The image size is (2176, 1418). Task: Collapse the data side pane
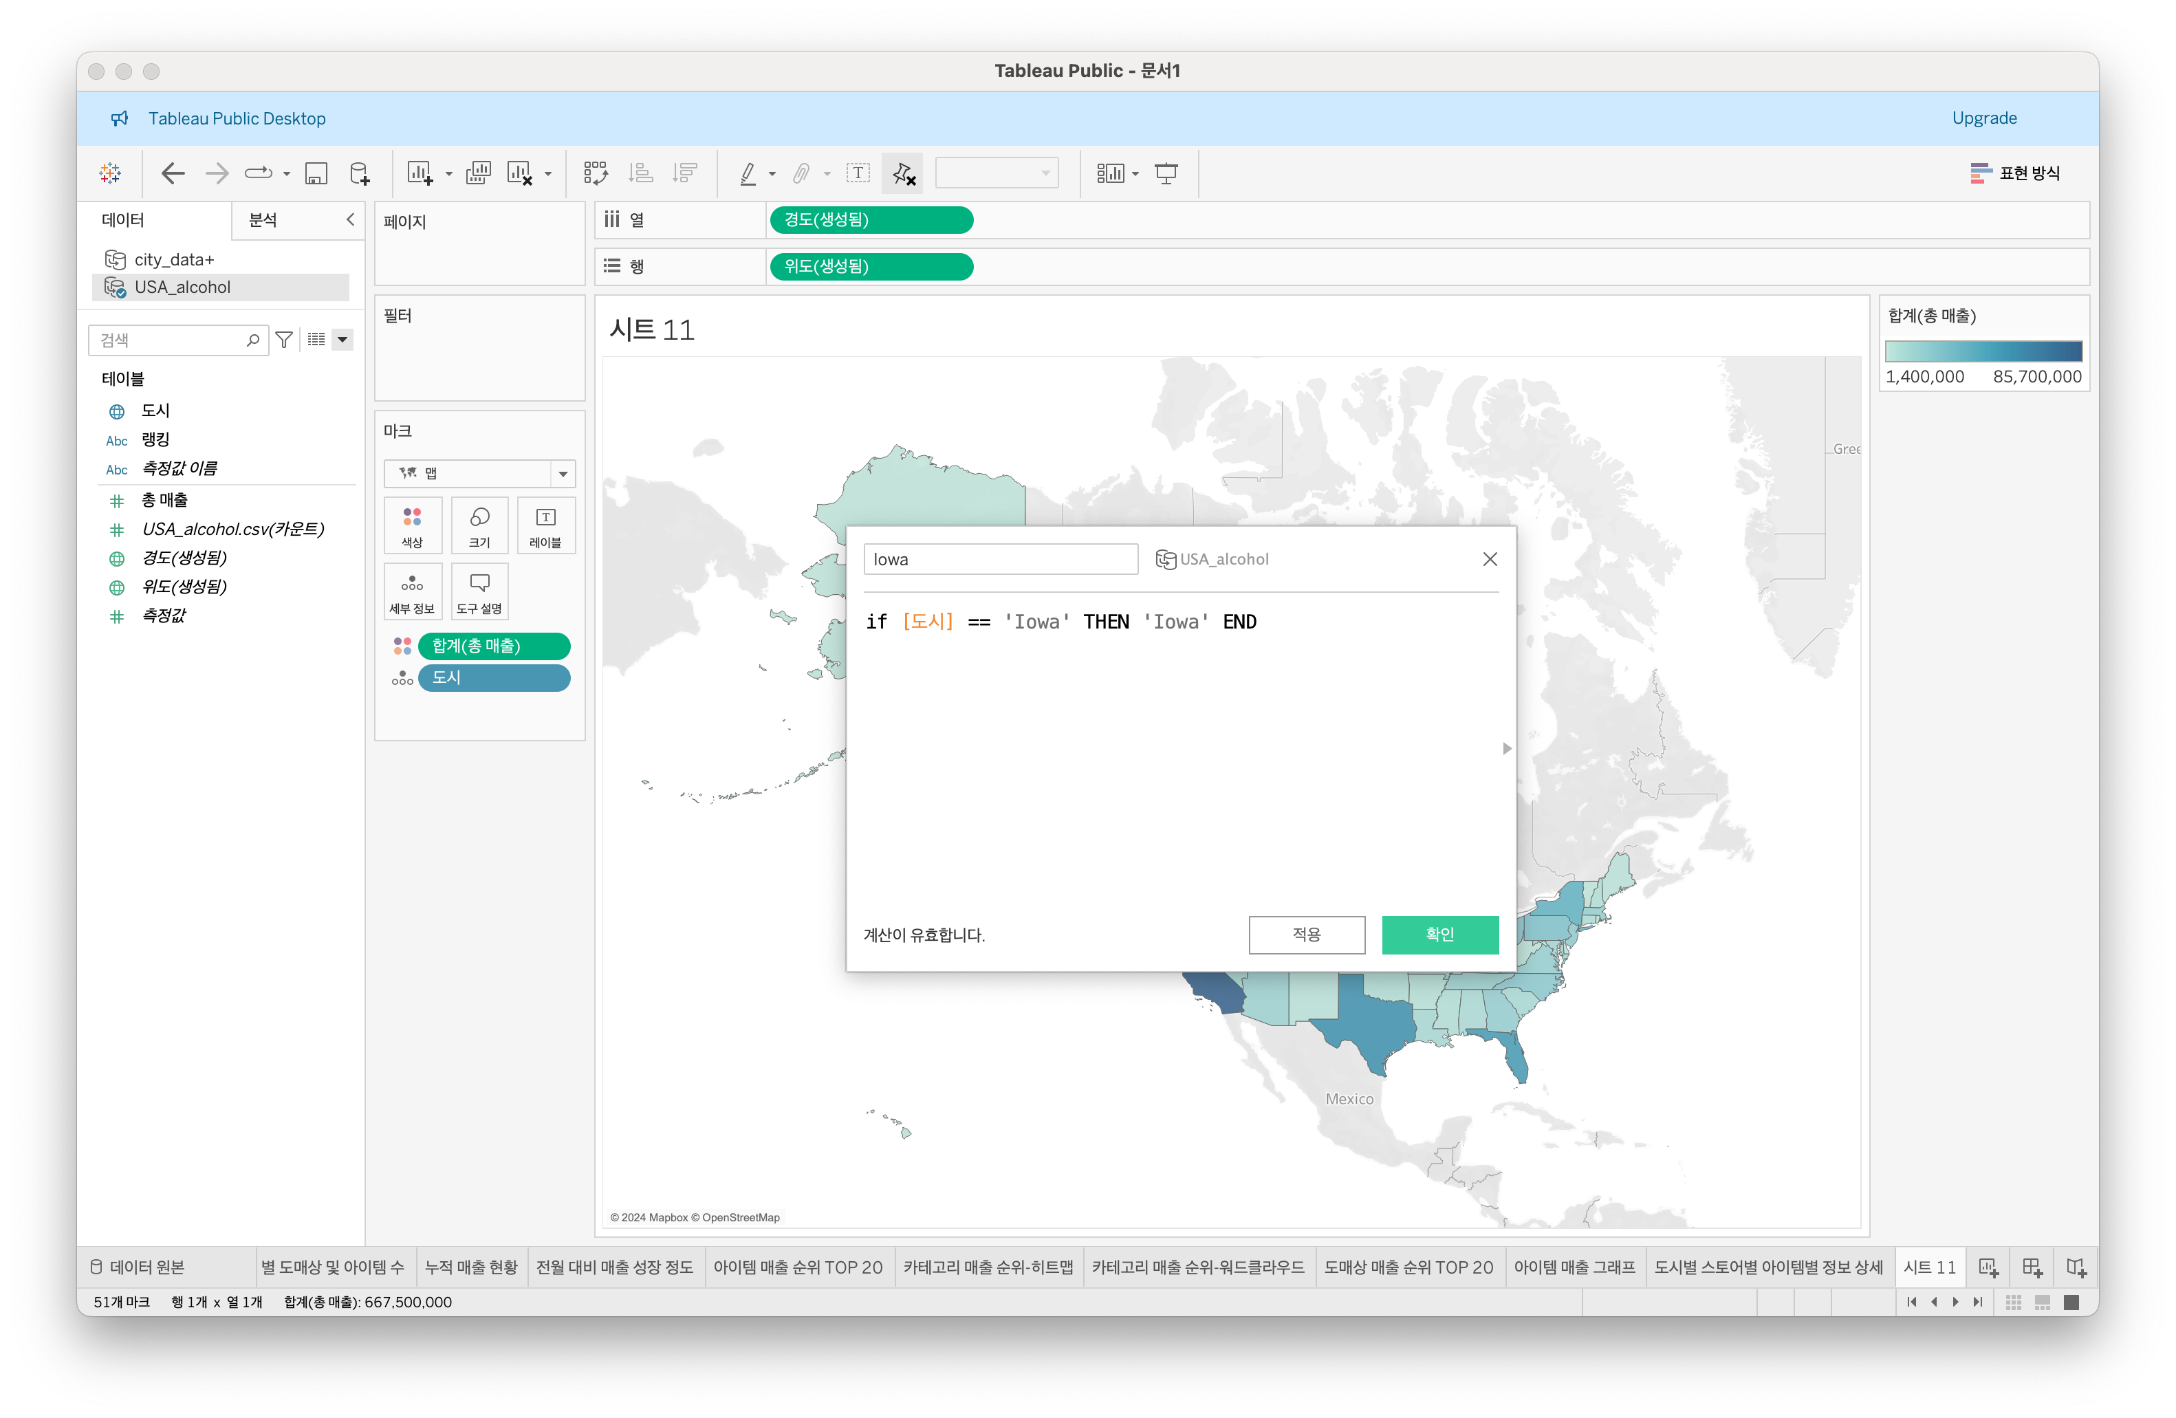[x=350, y=219]
